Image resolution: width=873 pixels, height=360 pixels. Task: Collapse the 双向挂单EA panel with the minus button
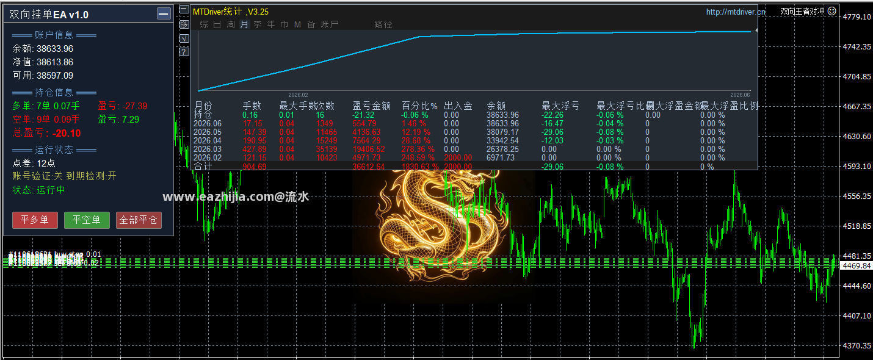click(x=164, y=14)
